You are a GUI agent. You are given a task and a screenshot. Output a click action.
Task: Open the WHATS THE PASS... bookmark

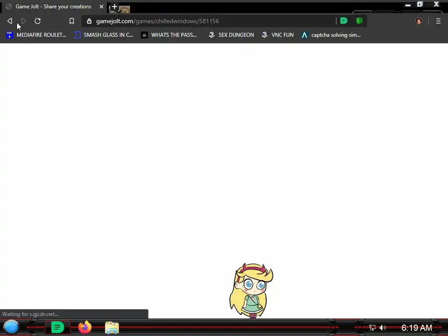click(x=169, y=35)
